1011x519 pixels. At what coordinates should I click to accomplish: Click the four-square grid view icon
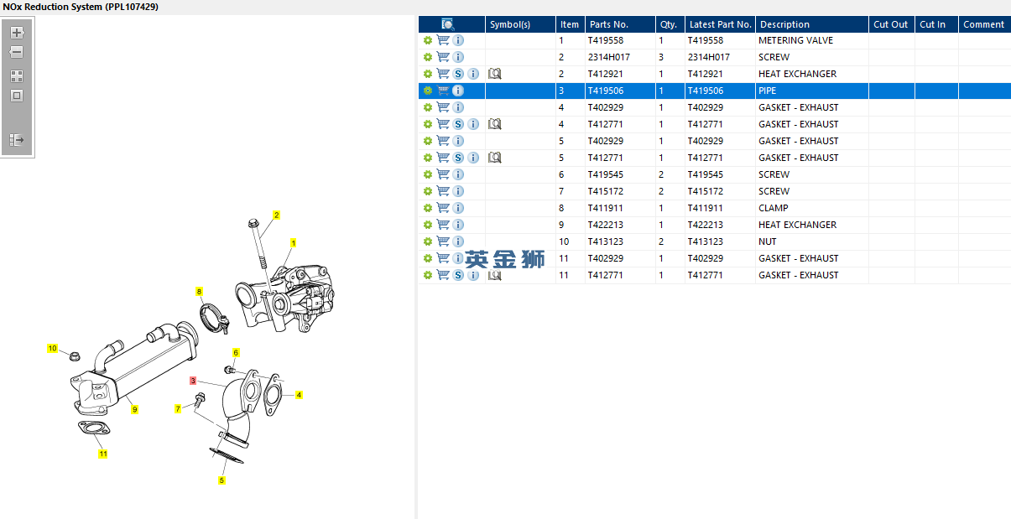coord(17,76)
